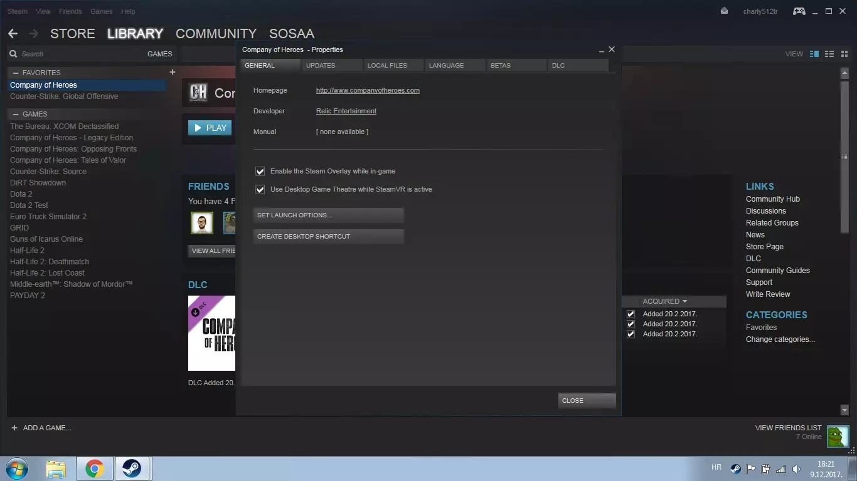Go back with the left arrow

[x=13, y=33]
